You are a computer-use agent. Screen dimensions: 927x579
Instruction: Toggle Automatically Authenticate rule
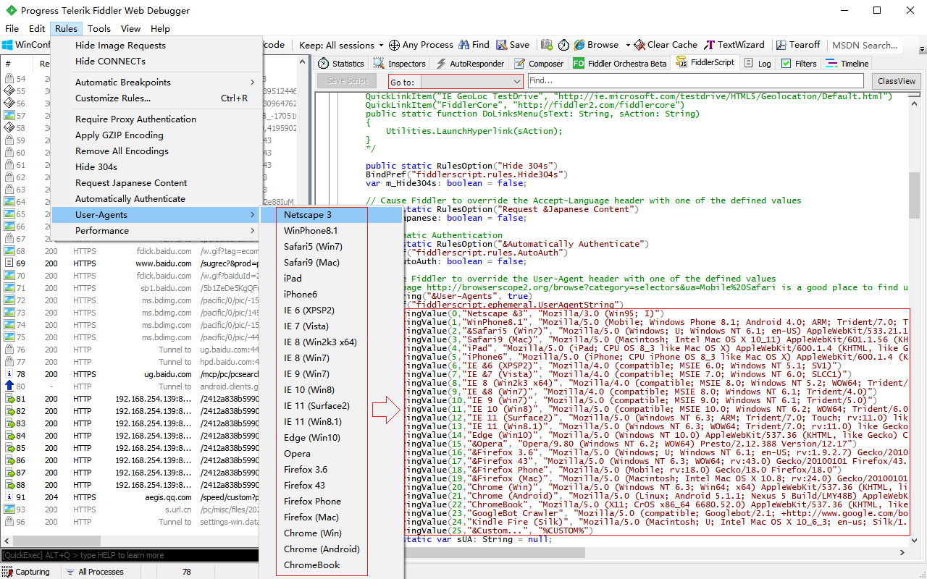tap(156, 199)
